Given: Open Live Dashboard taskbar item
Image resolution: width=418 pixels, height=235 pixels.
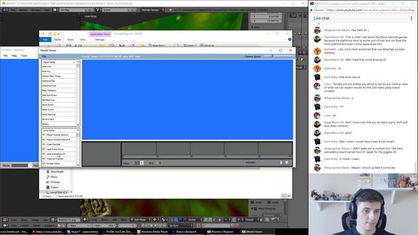Looking at the screenshot, I should 14,232.
